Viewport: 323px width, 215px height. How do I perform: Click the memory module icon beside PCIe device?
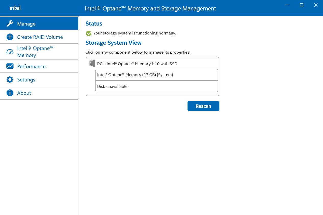92,63
